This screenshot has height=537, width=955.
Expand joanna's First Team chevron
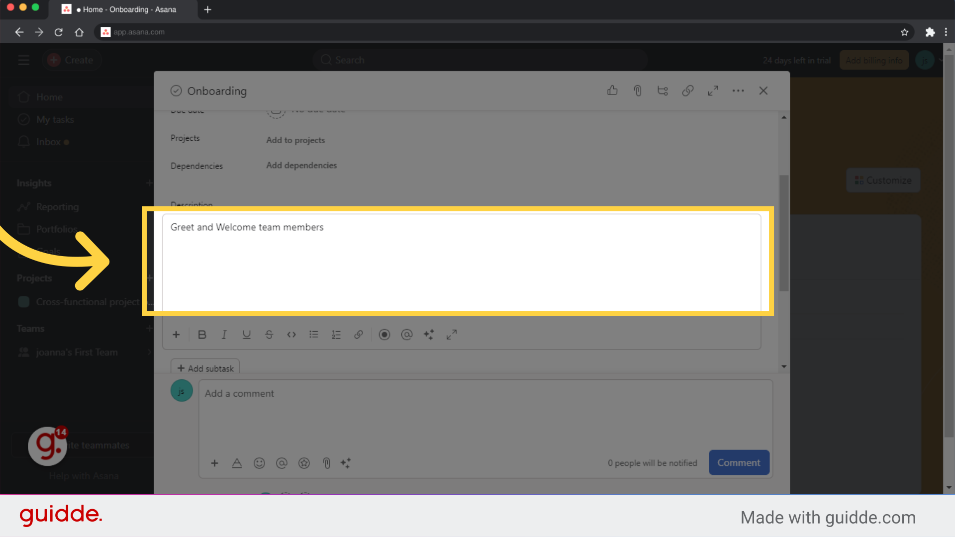[x=149, y=352]
